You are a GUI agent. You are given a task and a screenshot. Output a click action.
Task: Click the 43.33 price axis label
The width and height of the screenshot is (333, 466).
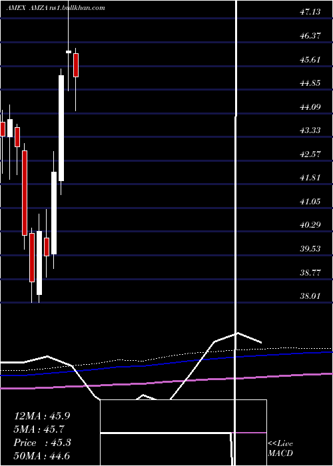310,130
